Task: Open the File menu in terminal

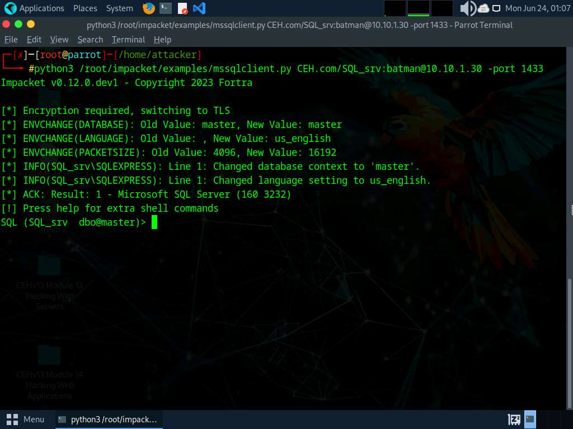Action: point(11,40)
